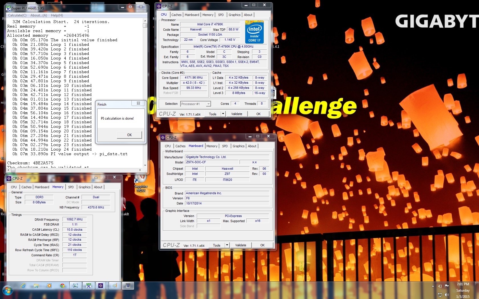Image resolution: width=479 pixels, height=299 pixels.
Task: Select DRAM Frequency value '1092.7 MHz'
Action: click(x=75, y=219)
